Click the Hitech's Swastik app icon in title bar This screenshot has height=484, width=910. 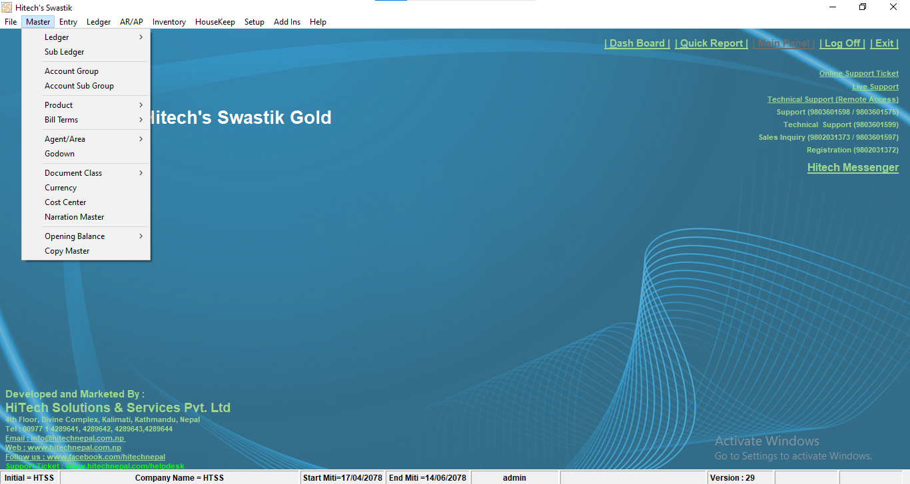click(7, 7)
